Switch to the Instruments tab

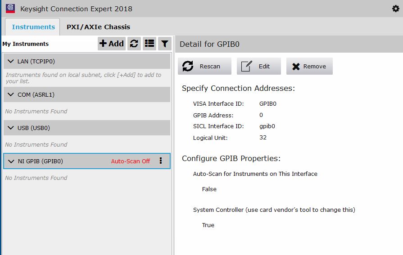pyautogui.click(x=33, y=27)
